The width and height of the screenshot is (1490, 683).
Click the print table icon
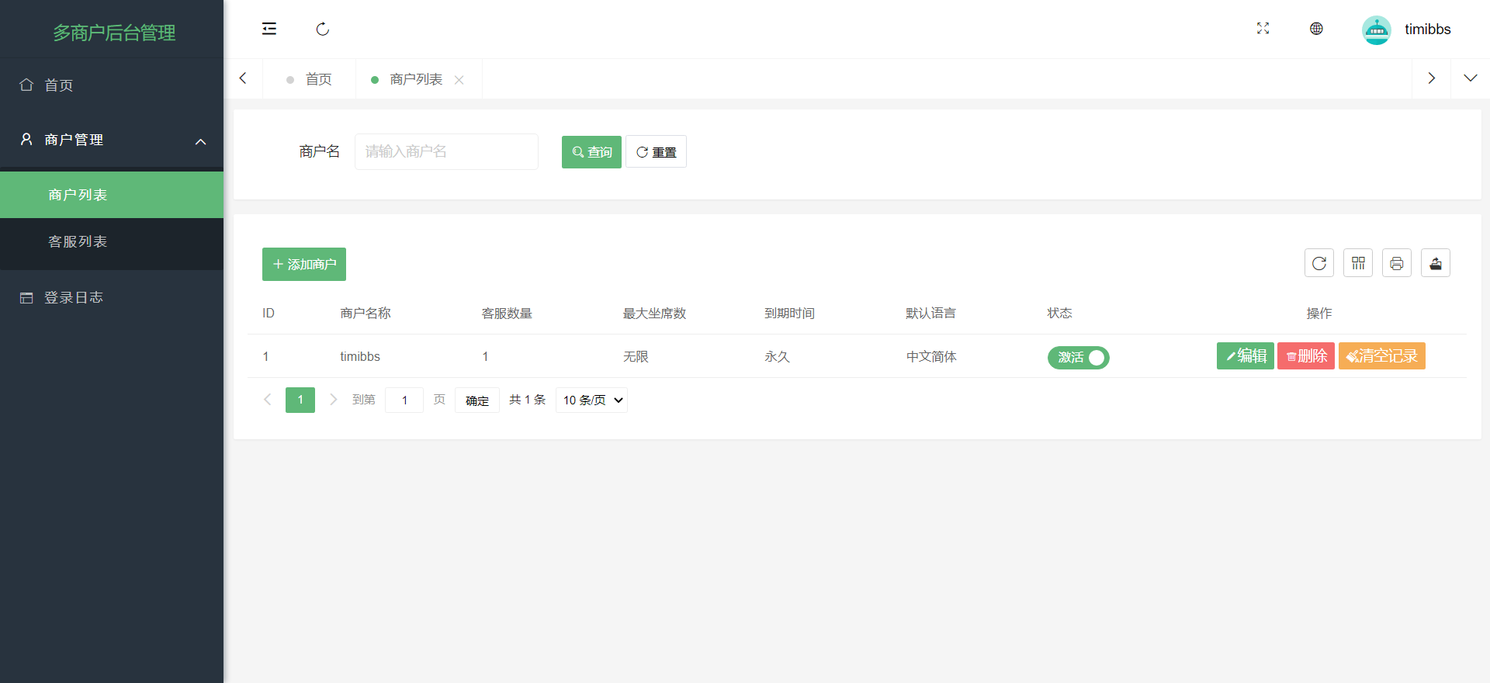point(1396,263)
